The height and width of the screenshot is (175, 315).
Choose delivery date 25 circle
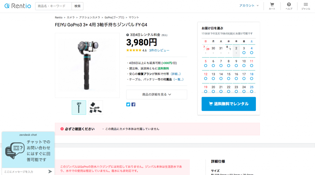pyautogui.click(x=252, y=92)
